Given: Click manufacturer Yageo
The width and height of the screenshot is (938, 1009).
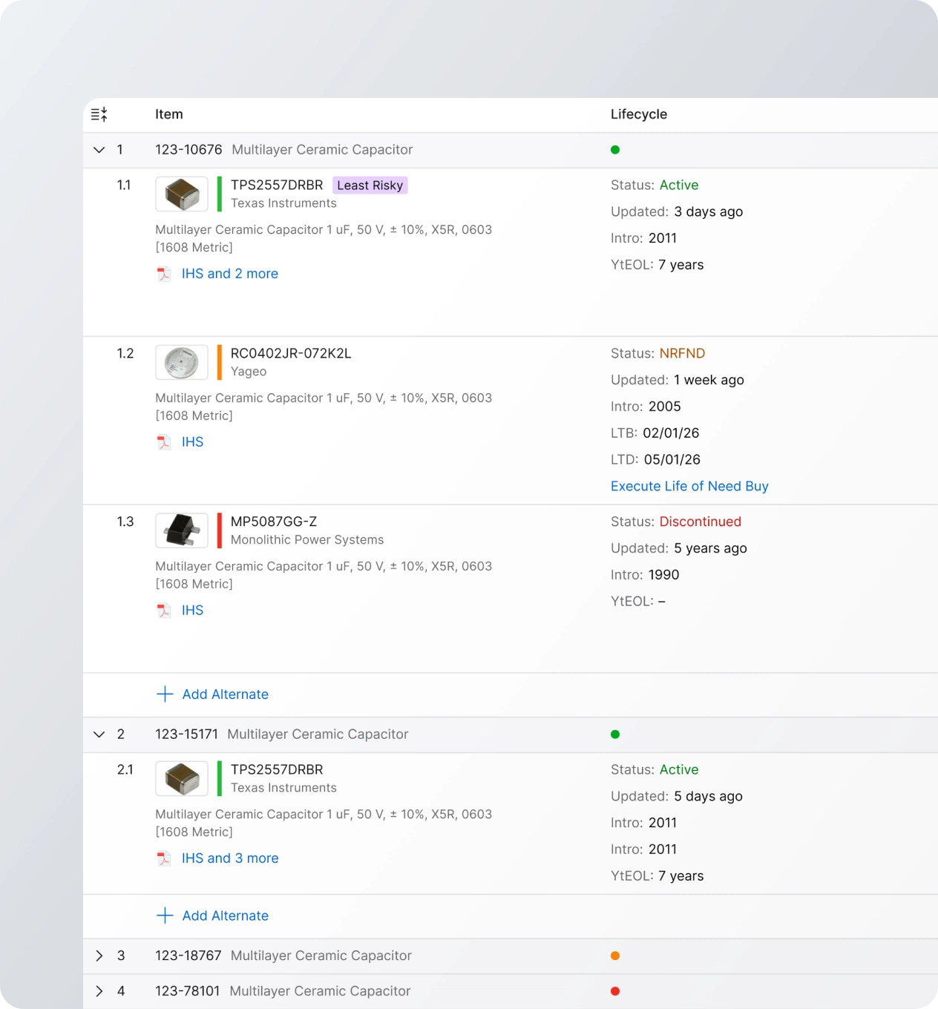Looking at the screenshot, I should pyautogui.click(x=249, y=372).
